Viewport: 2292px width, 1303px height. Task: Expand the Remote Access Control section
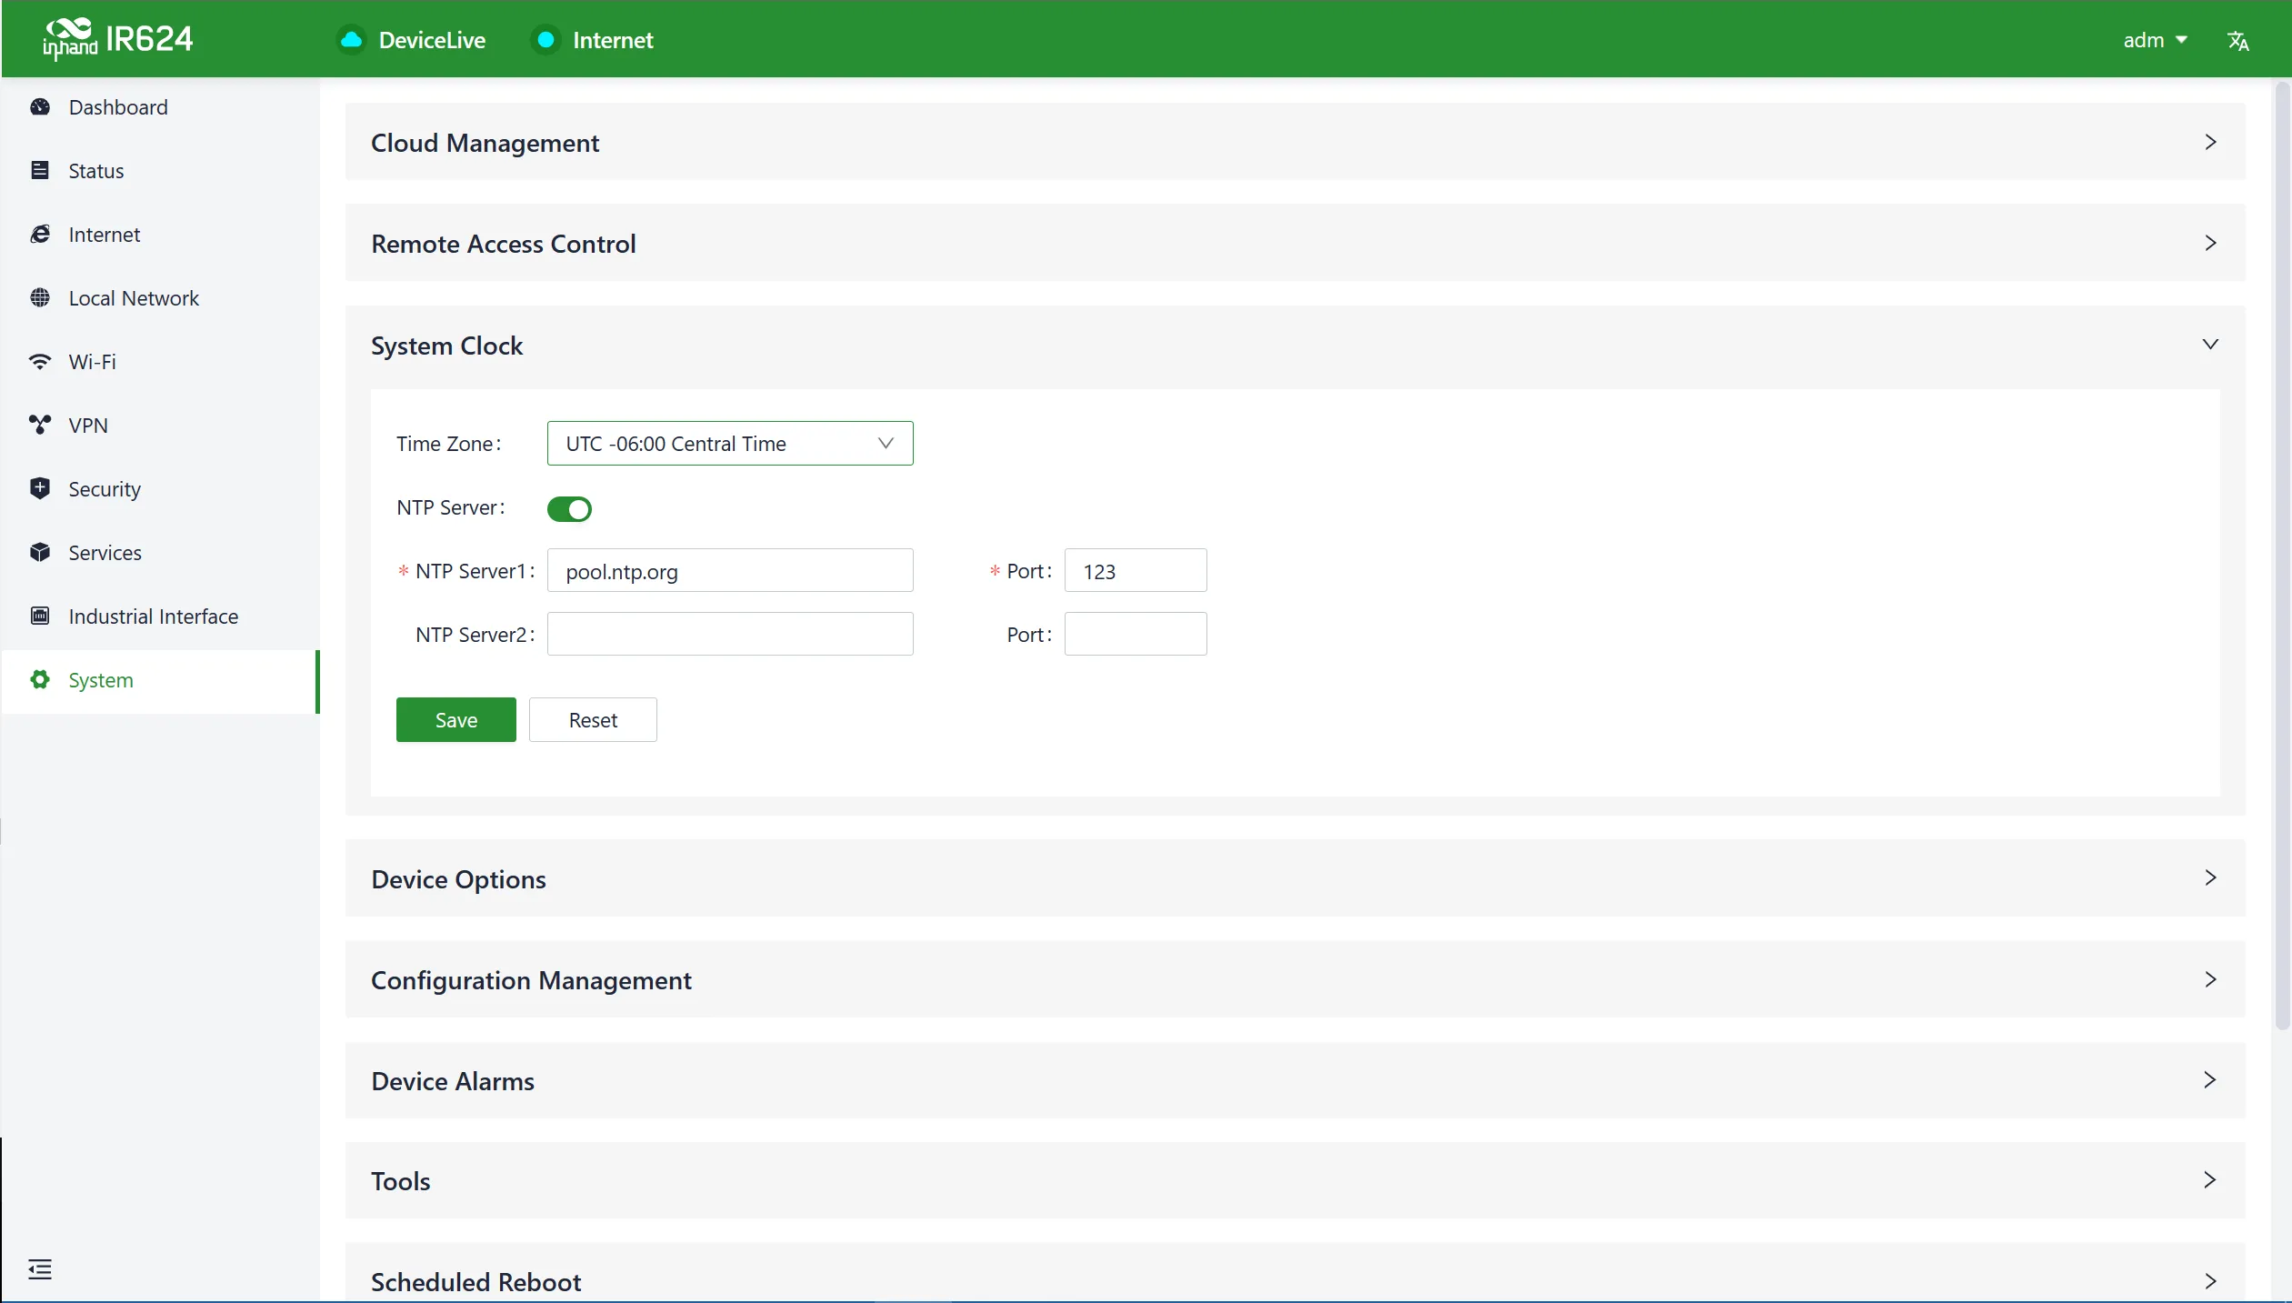(1295, 243)
